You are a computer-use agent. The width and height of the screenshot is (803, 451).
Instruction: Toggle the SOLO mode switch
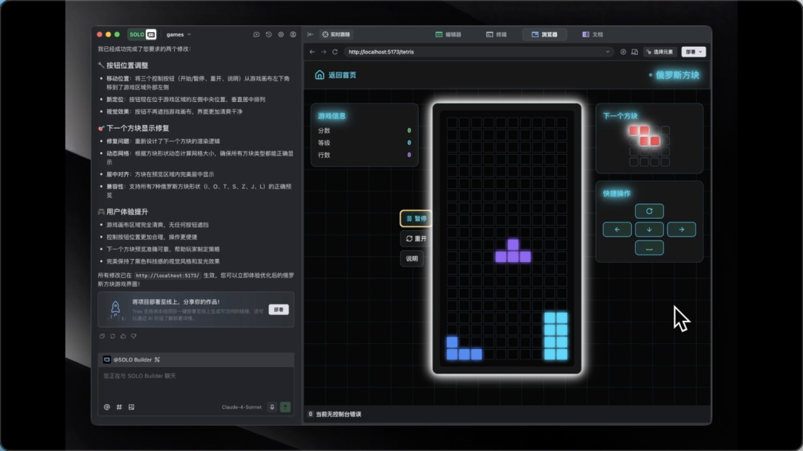[x=142, y=34]
